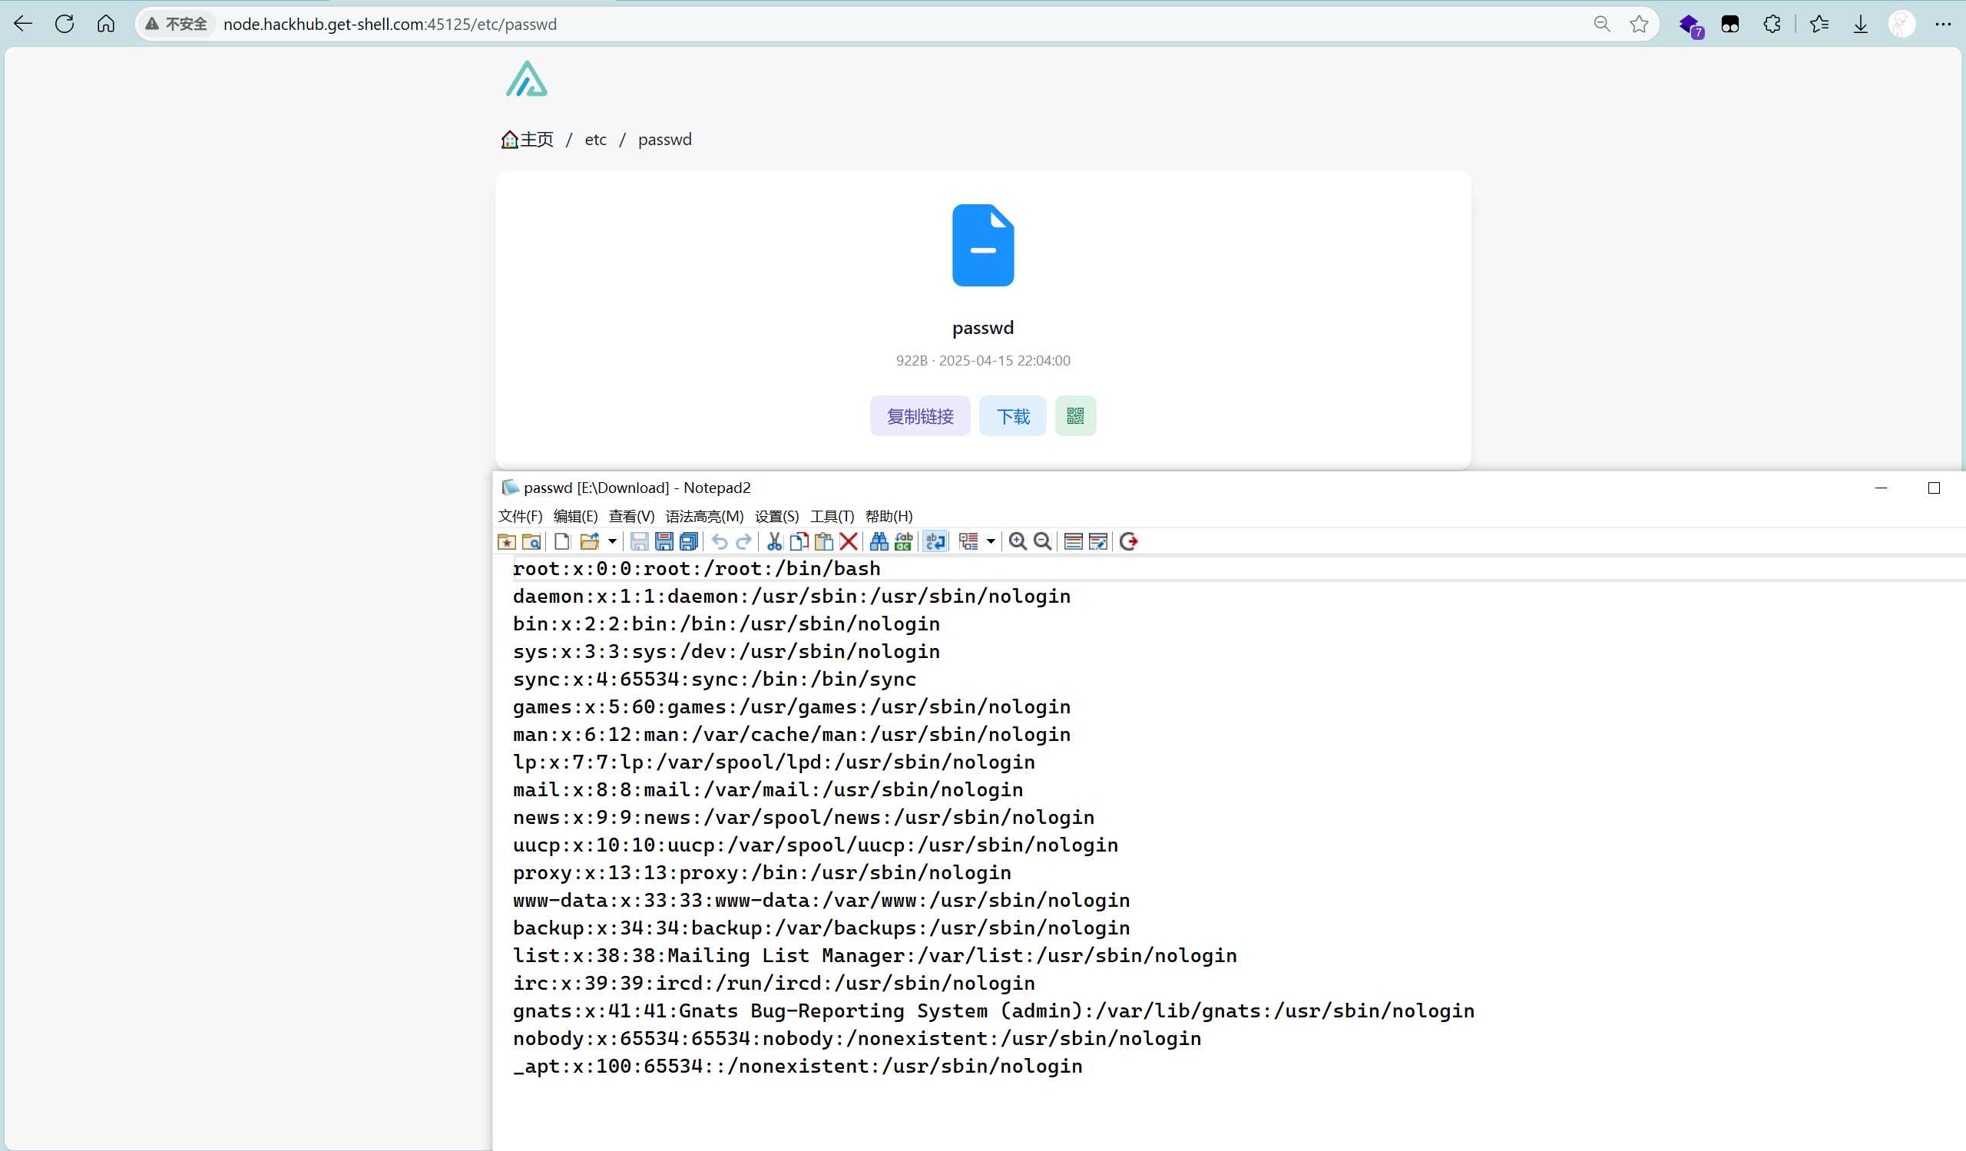Viewport: 1966px width, 1151px height.
Task: Click the Cut scissors icon
Action: pyautogui.click(x=774, y=541)
